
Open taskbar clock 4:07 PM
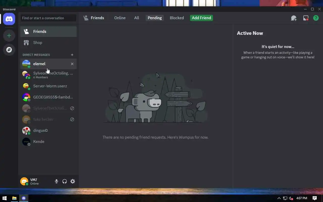pyautogui.click(x=302, y=198)
